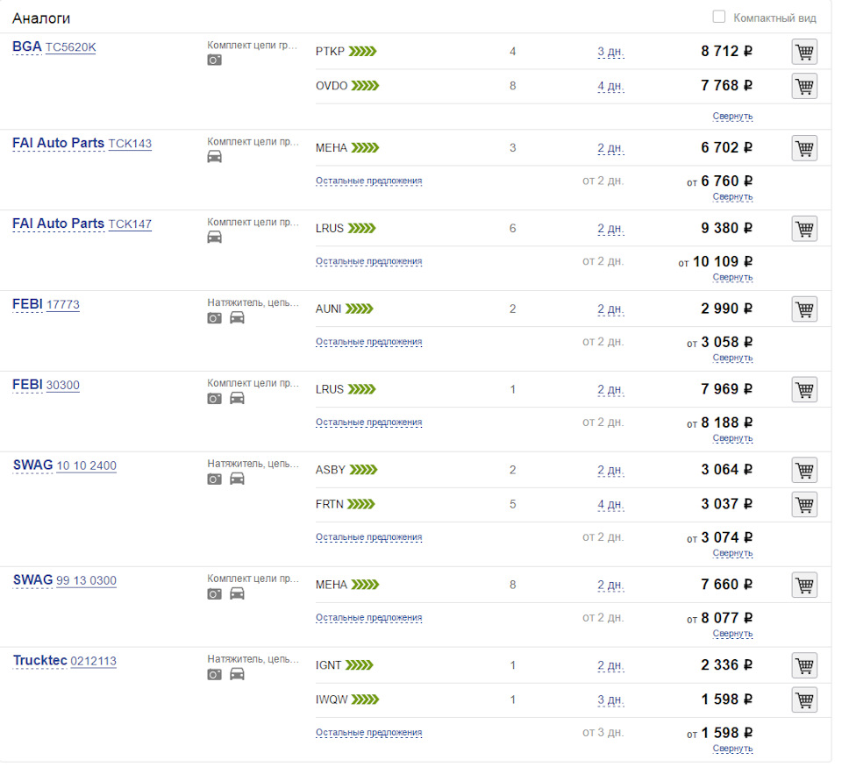The height and width of the screenshot is (774, 842).
Task: Open camera photo icon for SWAG 99 13 0300
Action: click(x=214, y=594)
